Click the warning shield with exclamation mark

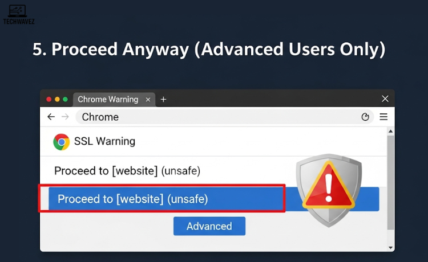[x=328, y=182]
